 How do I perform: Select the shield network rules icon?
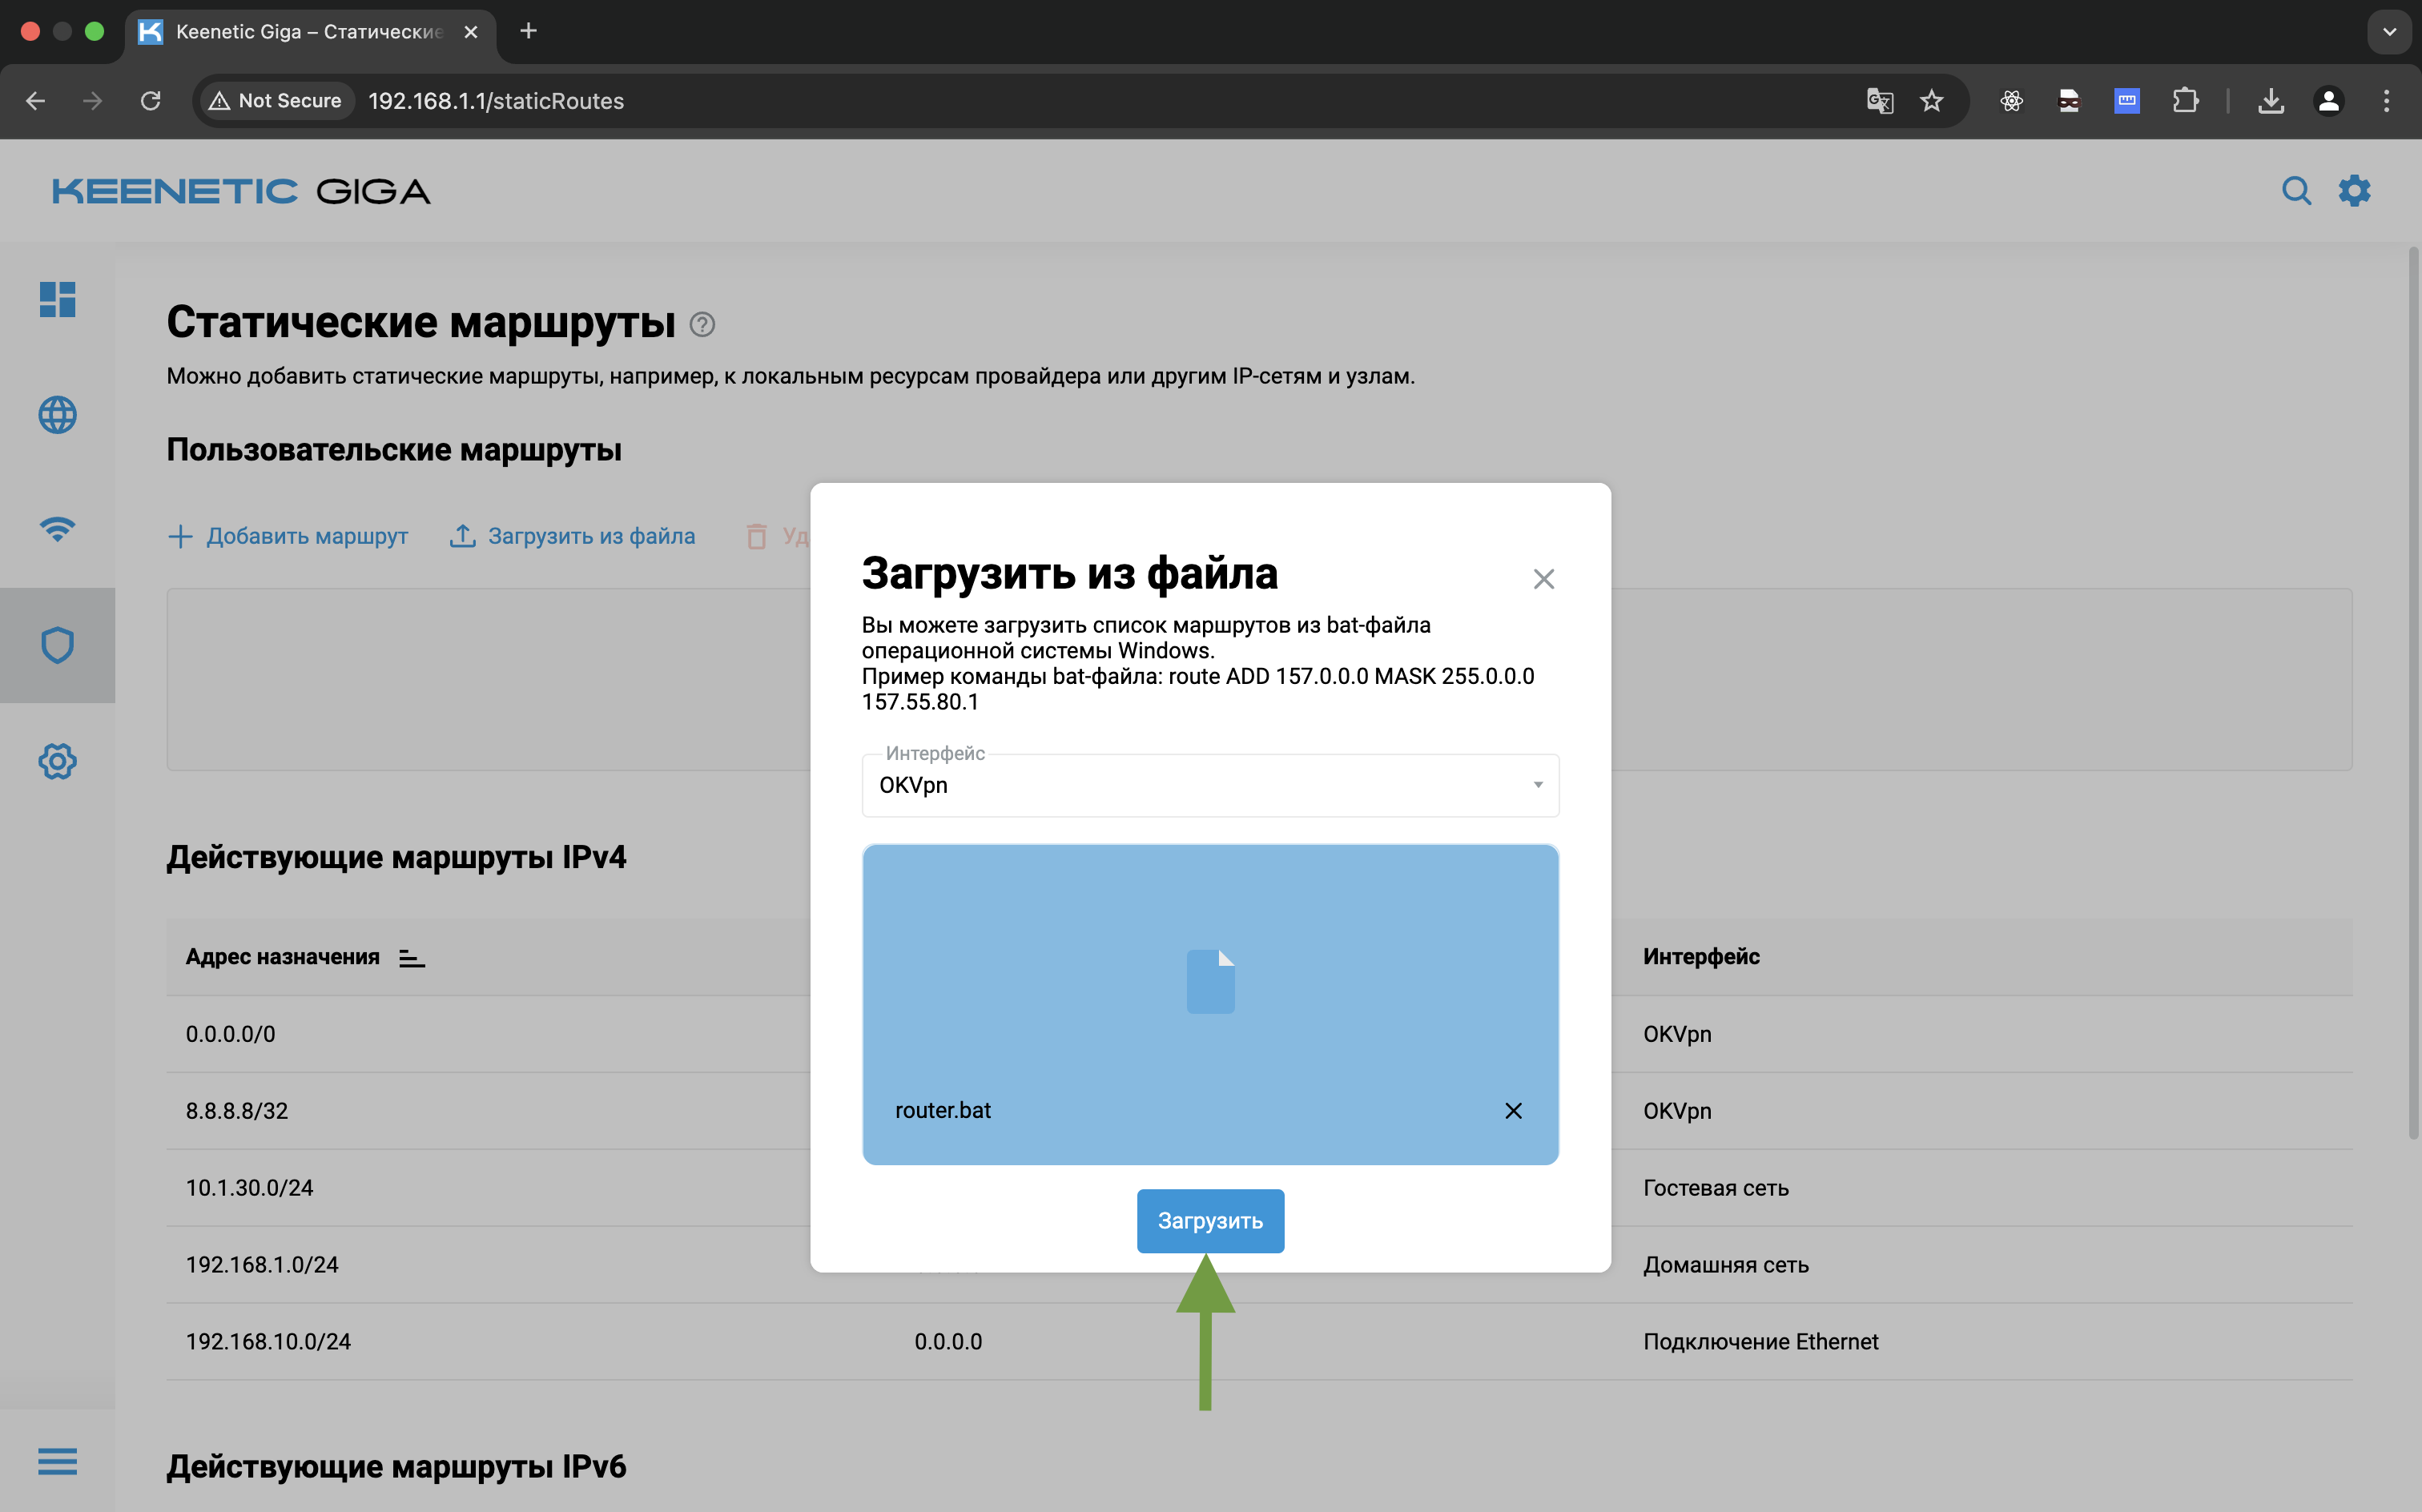(57, 645)
